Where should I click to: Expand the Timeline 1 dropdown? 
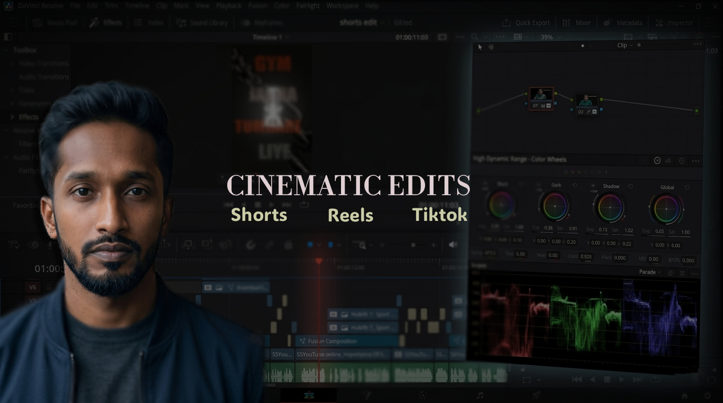[271, 37]
